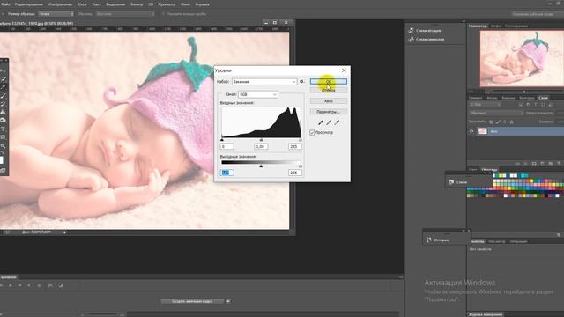Open dropdown arrow beside create frame animation
The image size is (564, 317).
[228, 301]
